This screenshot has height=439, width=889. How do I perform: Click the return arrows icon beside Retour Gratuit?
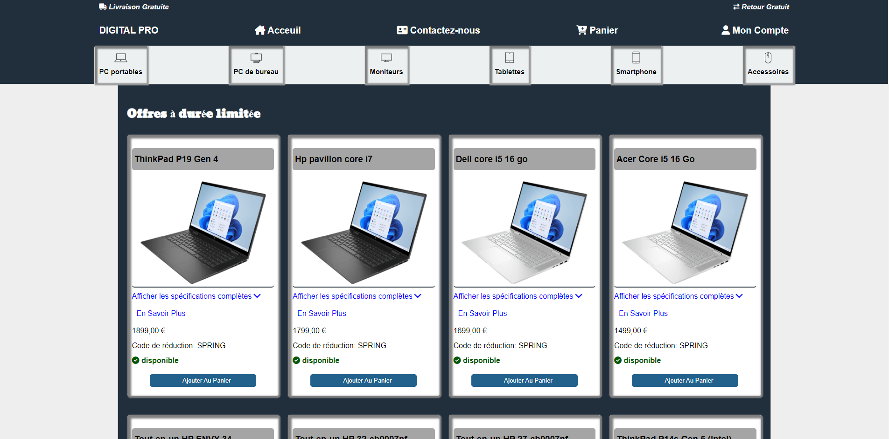(736, 7)
